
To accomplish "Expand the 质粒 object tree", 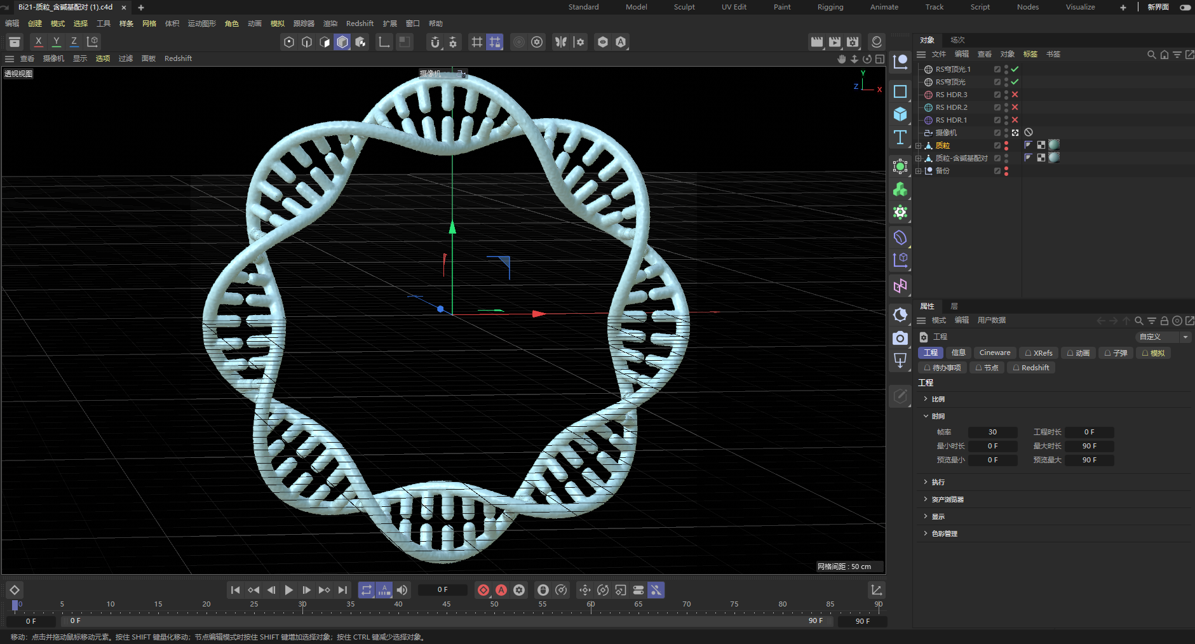I will 918,145.
